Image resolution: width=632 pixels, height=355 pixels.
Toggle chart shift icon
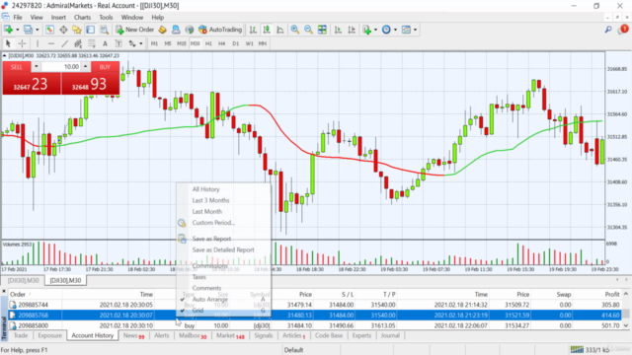352,30
